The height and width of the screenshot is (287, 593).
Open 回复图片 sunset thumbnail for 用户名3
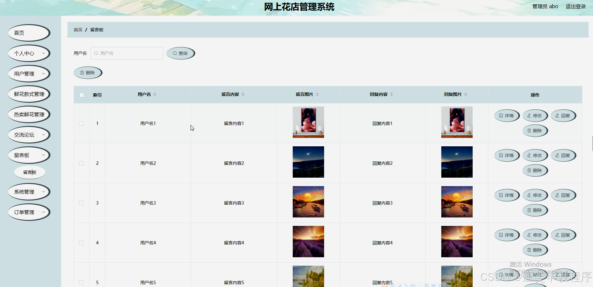[x=457, y=202]
